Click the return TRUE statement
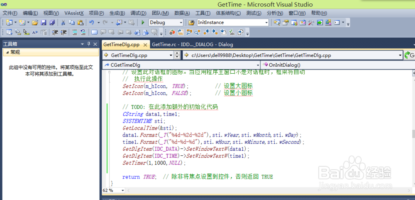Image resolution: width=415 pixels, height=200 pixels. point(140,177)
